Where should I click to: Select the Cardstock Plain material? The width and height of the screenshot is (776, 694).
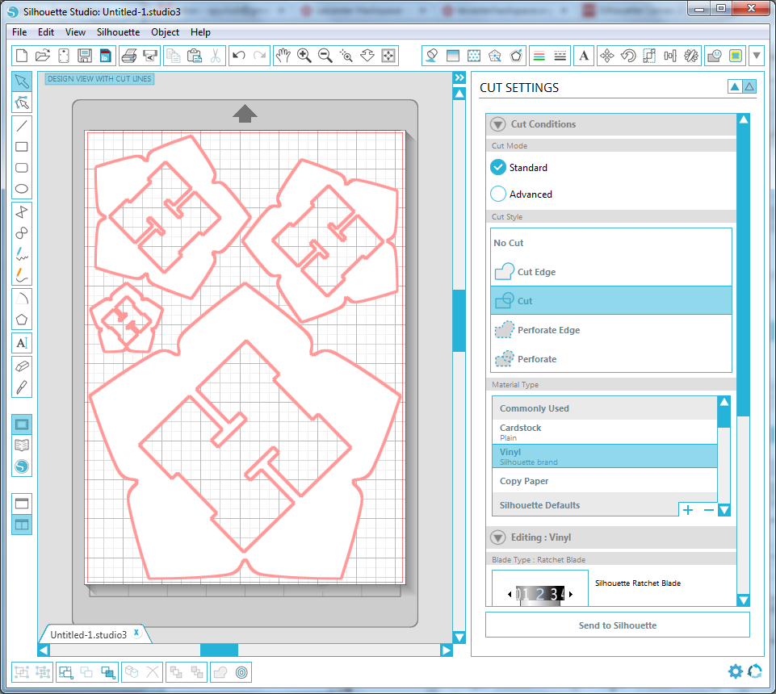[605, 432]
